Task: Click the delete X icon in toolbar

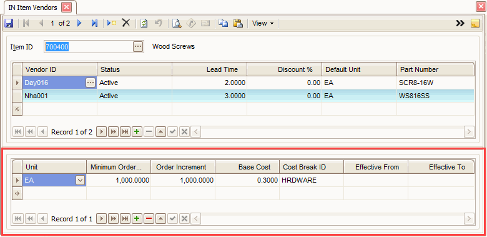Action: point(125,23)
